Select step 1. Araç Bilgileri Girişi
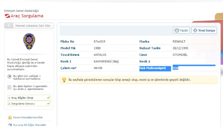The width and height of the screenshot is (223, 127). (29, 98)
